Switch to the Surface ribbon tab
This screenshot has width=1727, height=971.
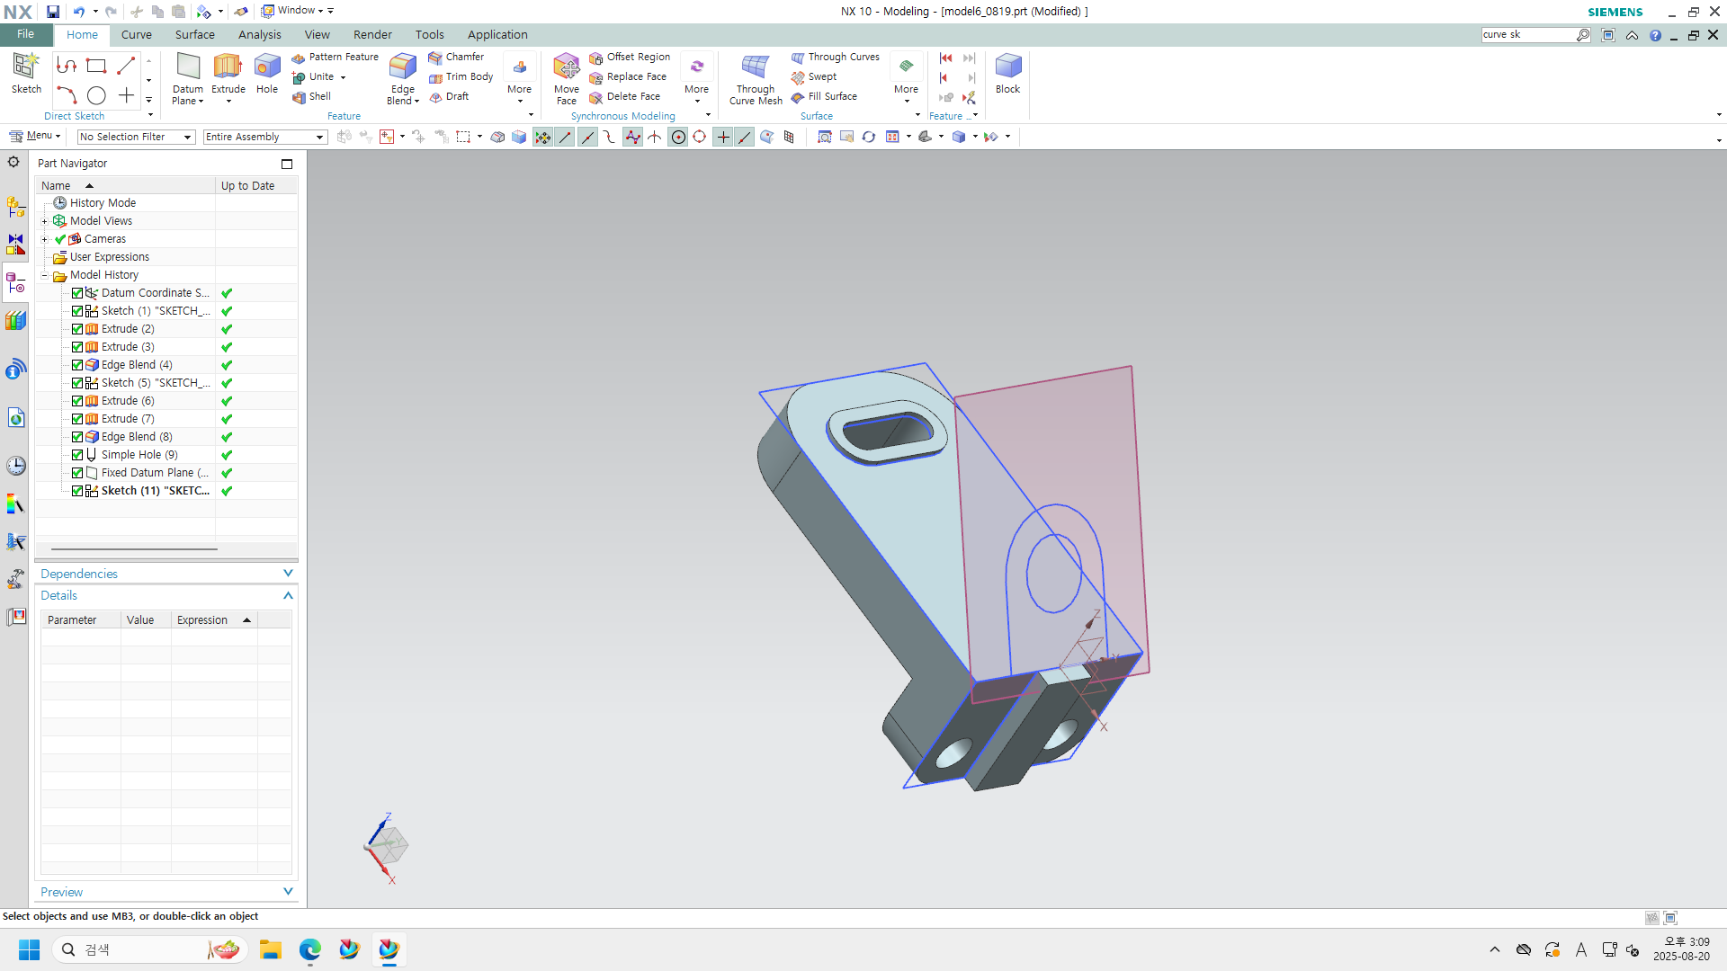point(194,34)
